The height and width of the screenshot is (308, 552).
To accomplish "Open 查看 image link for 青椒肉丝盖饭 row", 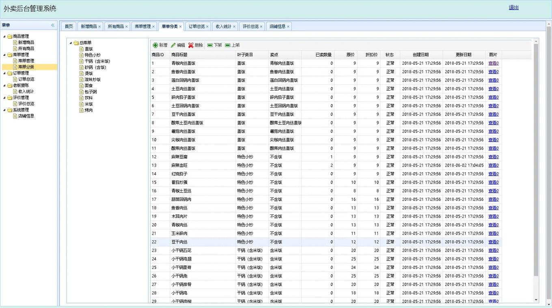I will pos(493,63).
